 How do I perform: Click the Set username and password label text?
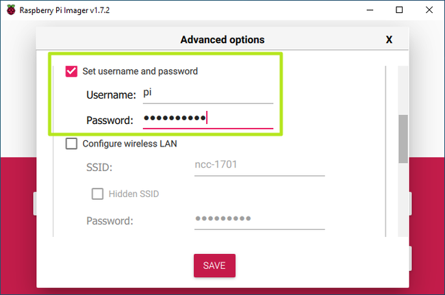point(140,71)
